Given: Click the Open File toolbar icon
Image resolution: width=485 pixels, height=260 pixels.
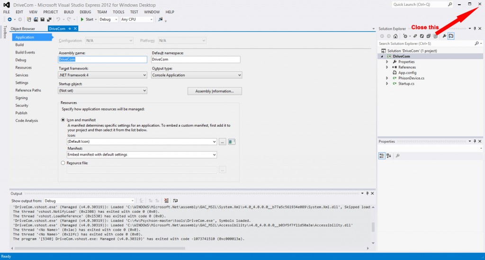Looking at the screenshot, I should pyautogui.click(x=36, y=19).
